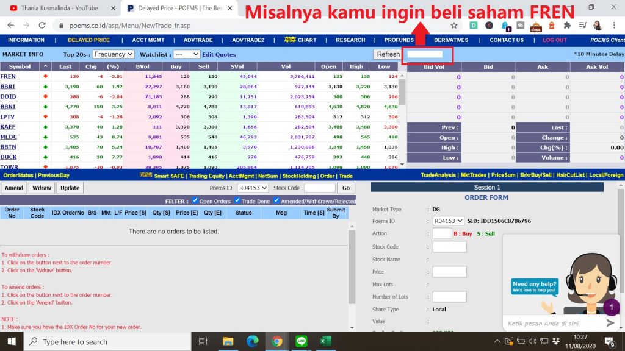This screenshot has height=351, width=625.
Task: Click the order list vertical scrollbar
Action: click(x=352, y=268)
